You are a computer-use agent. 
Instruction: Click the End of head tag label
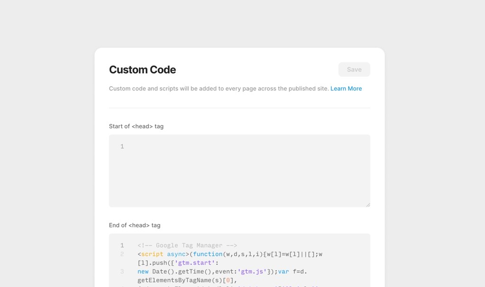[135, 225]
